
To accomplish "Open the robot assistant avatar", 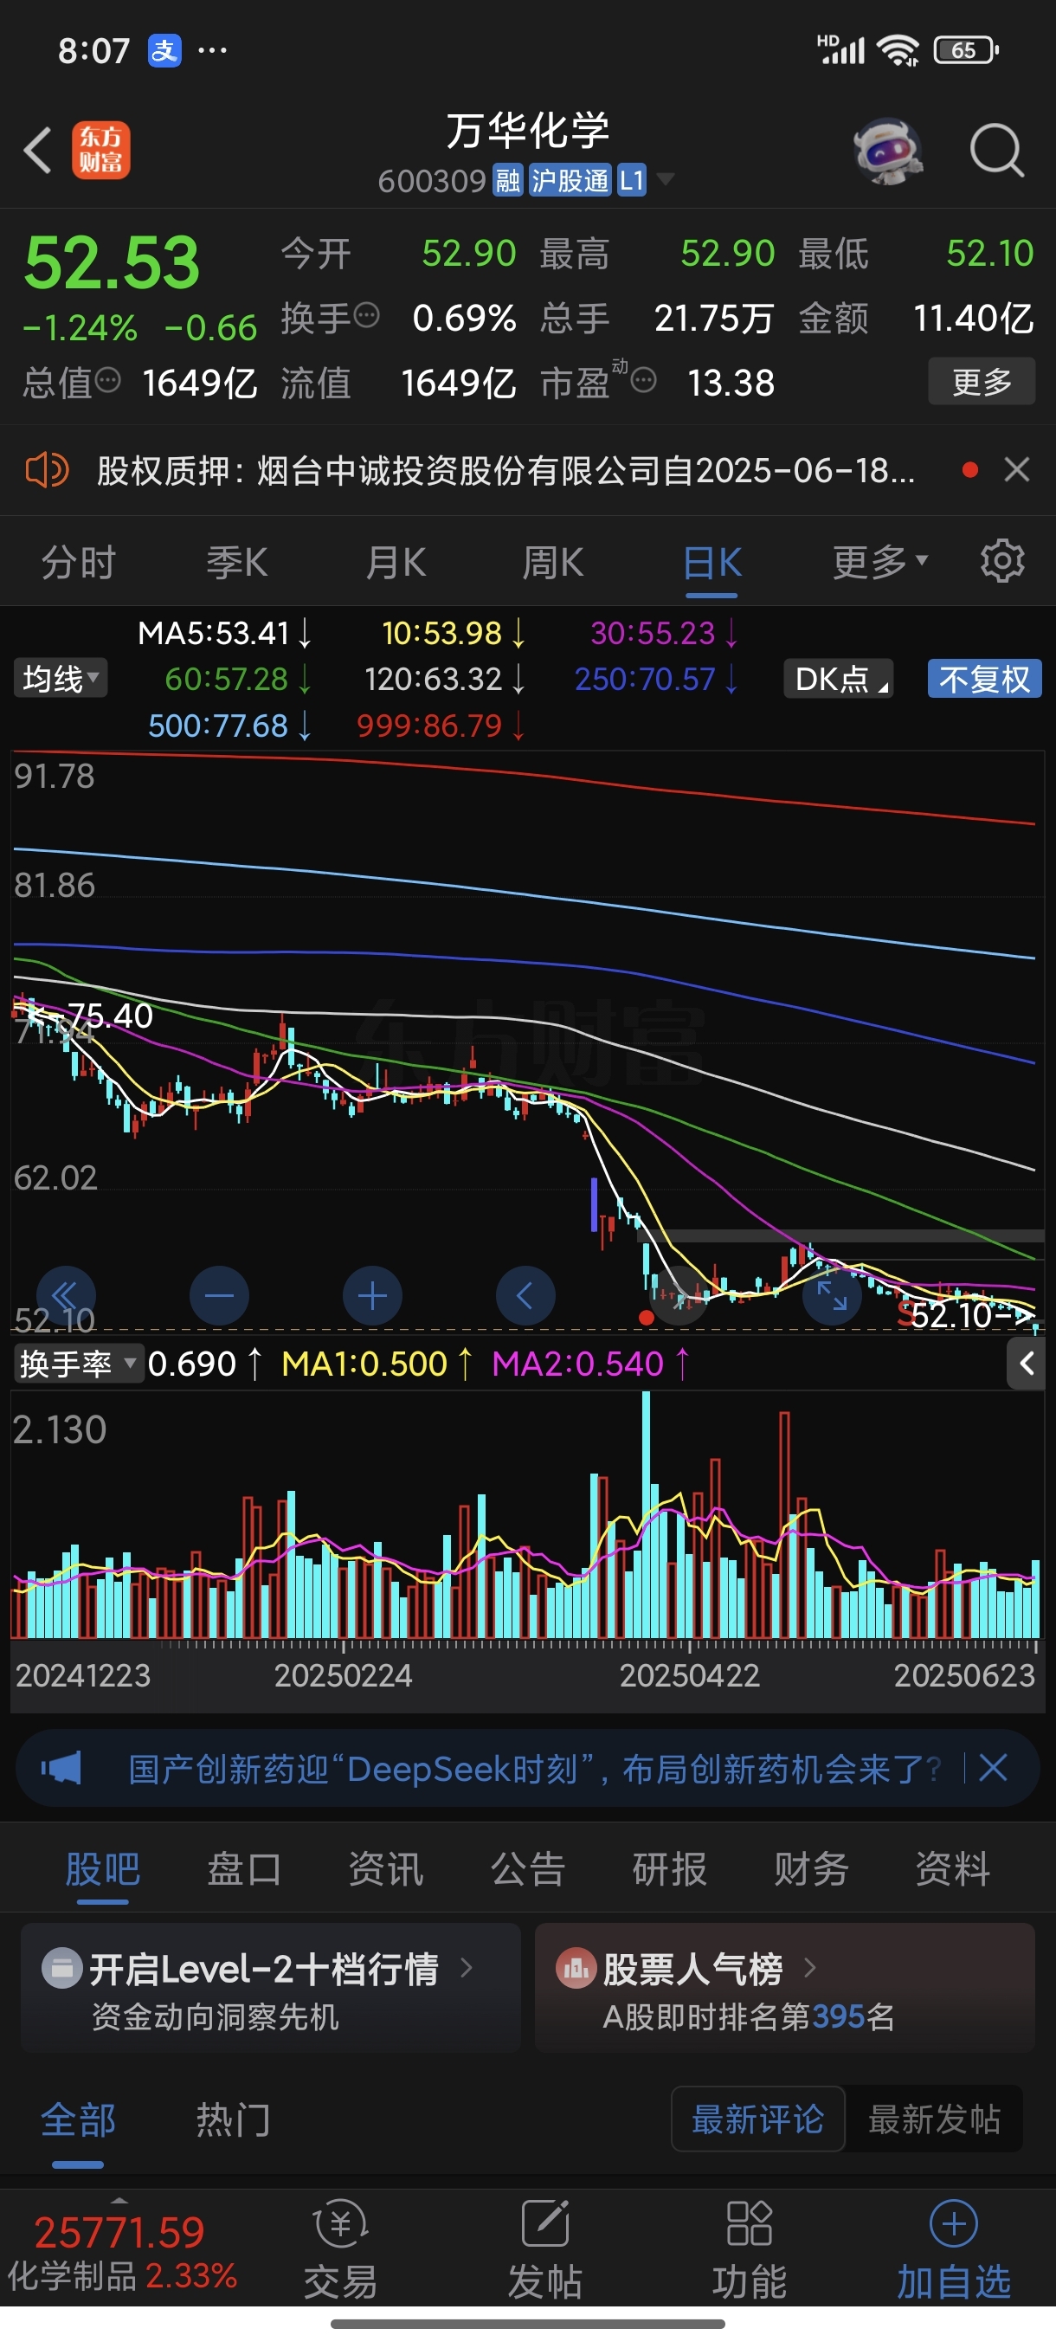I will tap(887, 151).
